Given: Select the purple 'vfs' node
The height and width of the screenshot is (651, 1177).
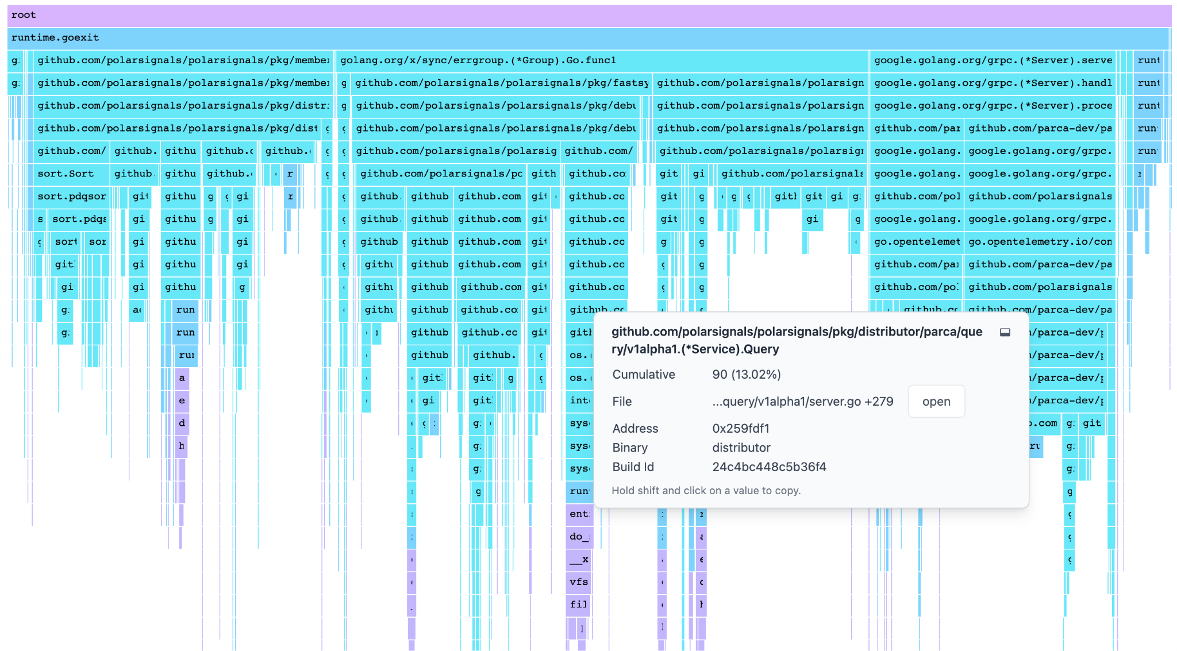Looking at the screenshot, I should [x=579, y=582].
